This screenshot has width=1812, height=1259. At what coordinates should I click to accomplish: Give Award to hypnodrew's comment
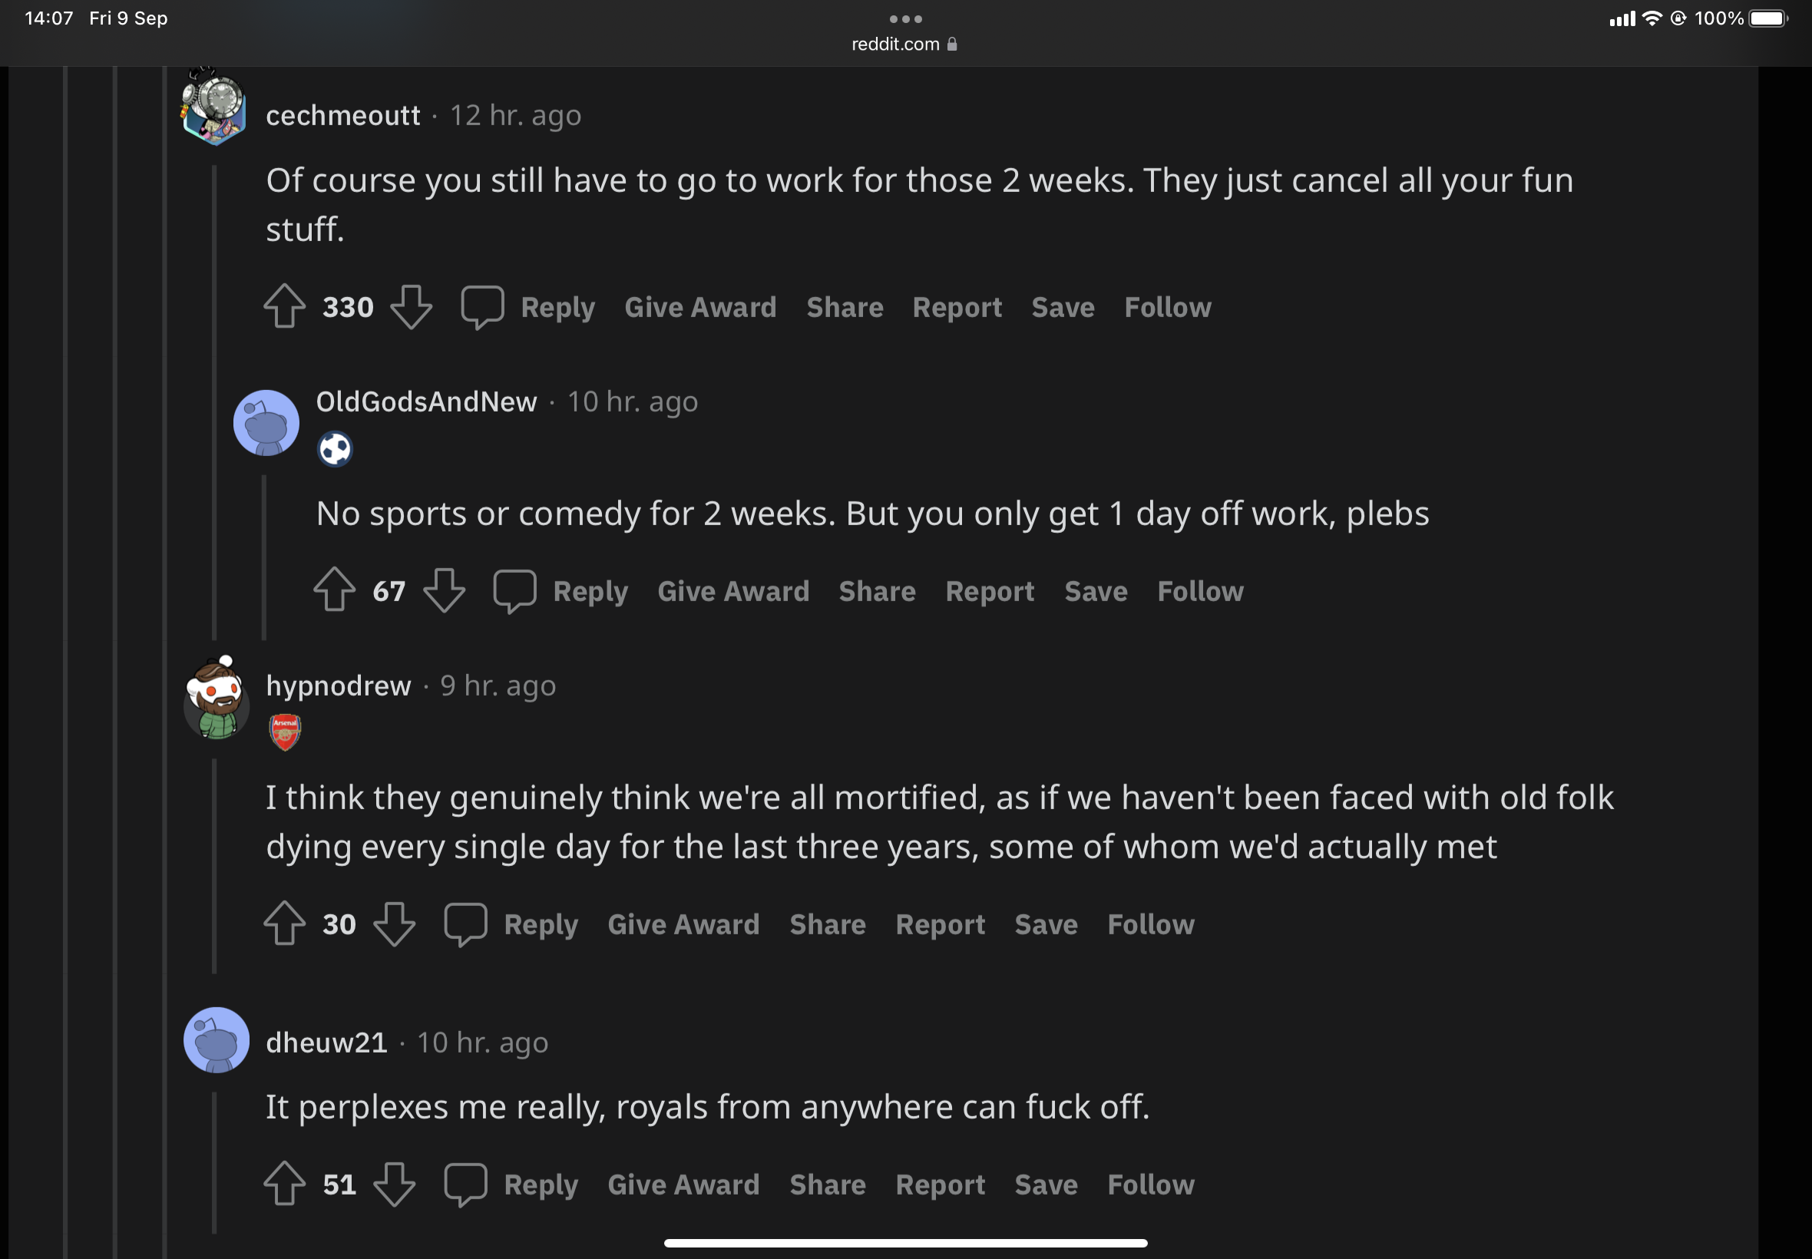(x=683, y=924)
